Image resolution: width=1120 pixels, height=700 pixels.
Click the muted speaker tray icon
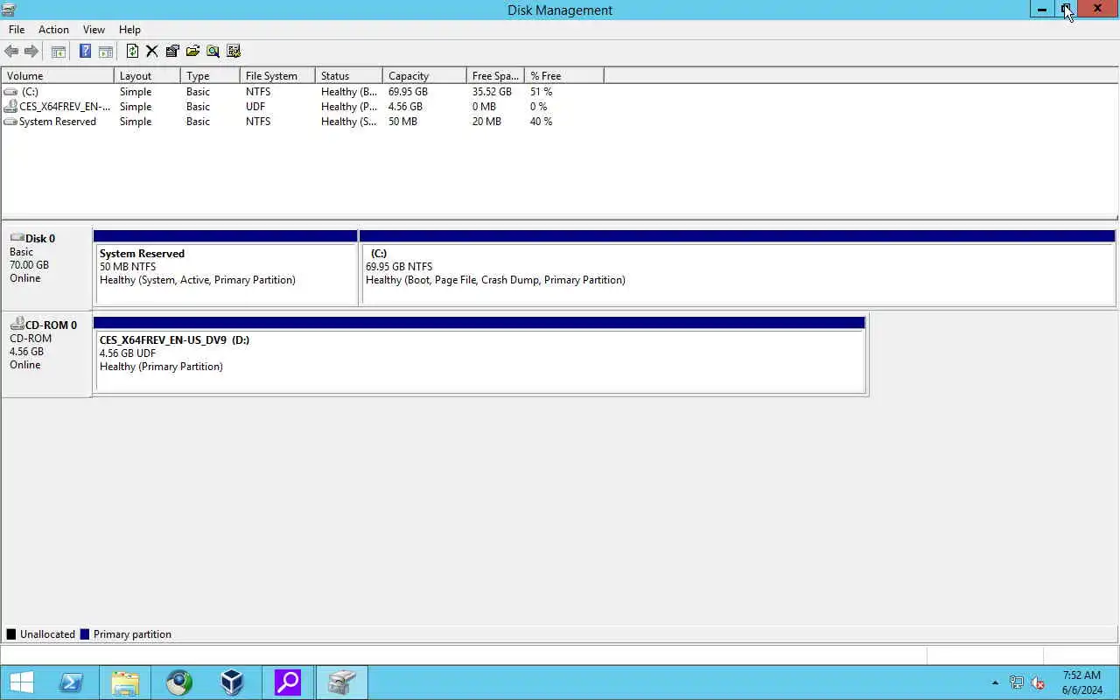1039,682
